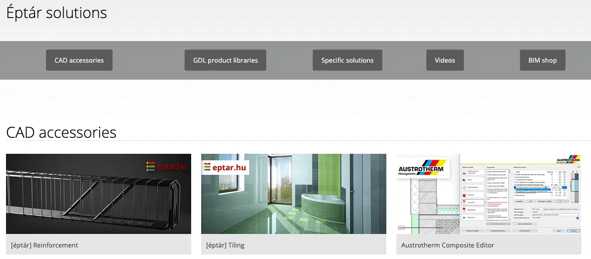This screenshot has height=259, width=591.
Task: Select the Specific solutions button
Action: coord(347,60)
